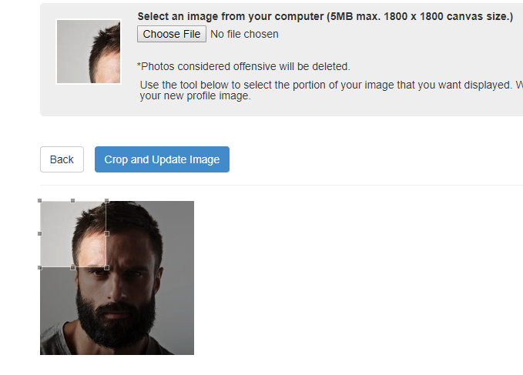This screenshot has width=523, height=375.
Task: Click the left-middle crop handle
Action: tap(40, 234)
